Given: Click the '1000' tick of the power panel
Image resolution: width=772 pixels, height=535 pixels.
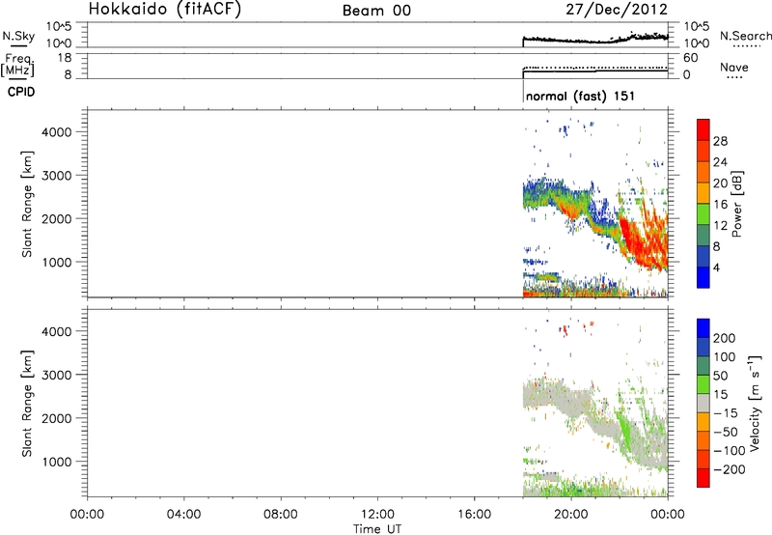Looking at the screenshot, I should pos(57,262).
